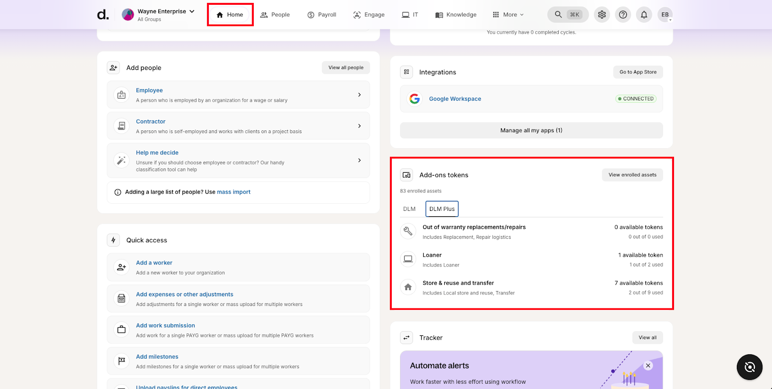Screen dimensions: 772x389
Task: Open the settings gear icon
Action: (602, 14)
